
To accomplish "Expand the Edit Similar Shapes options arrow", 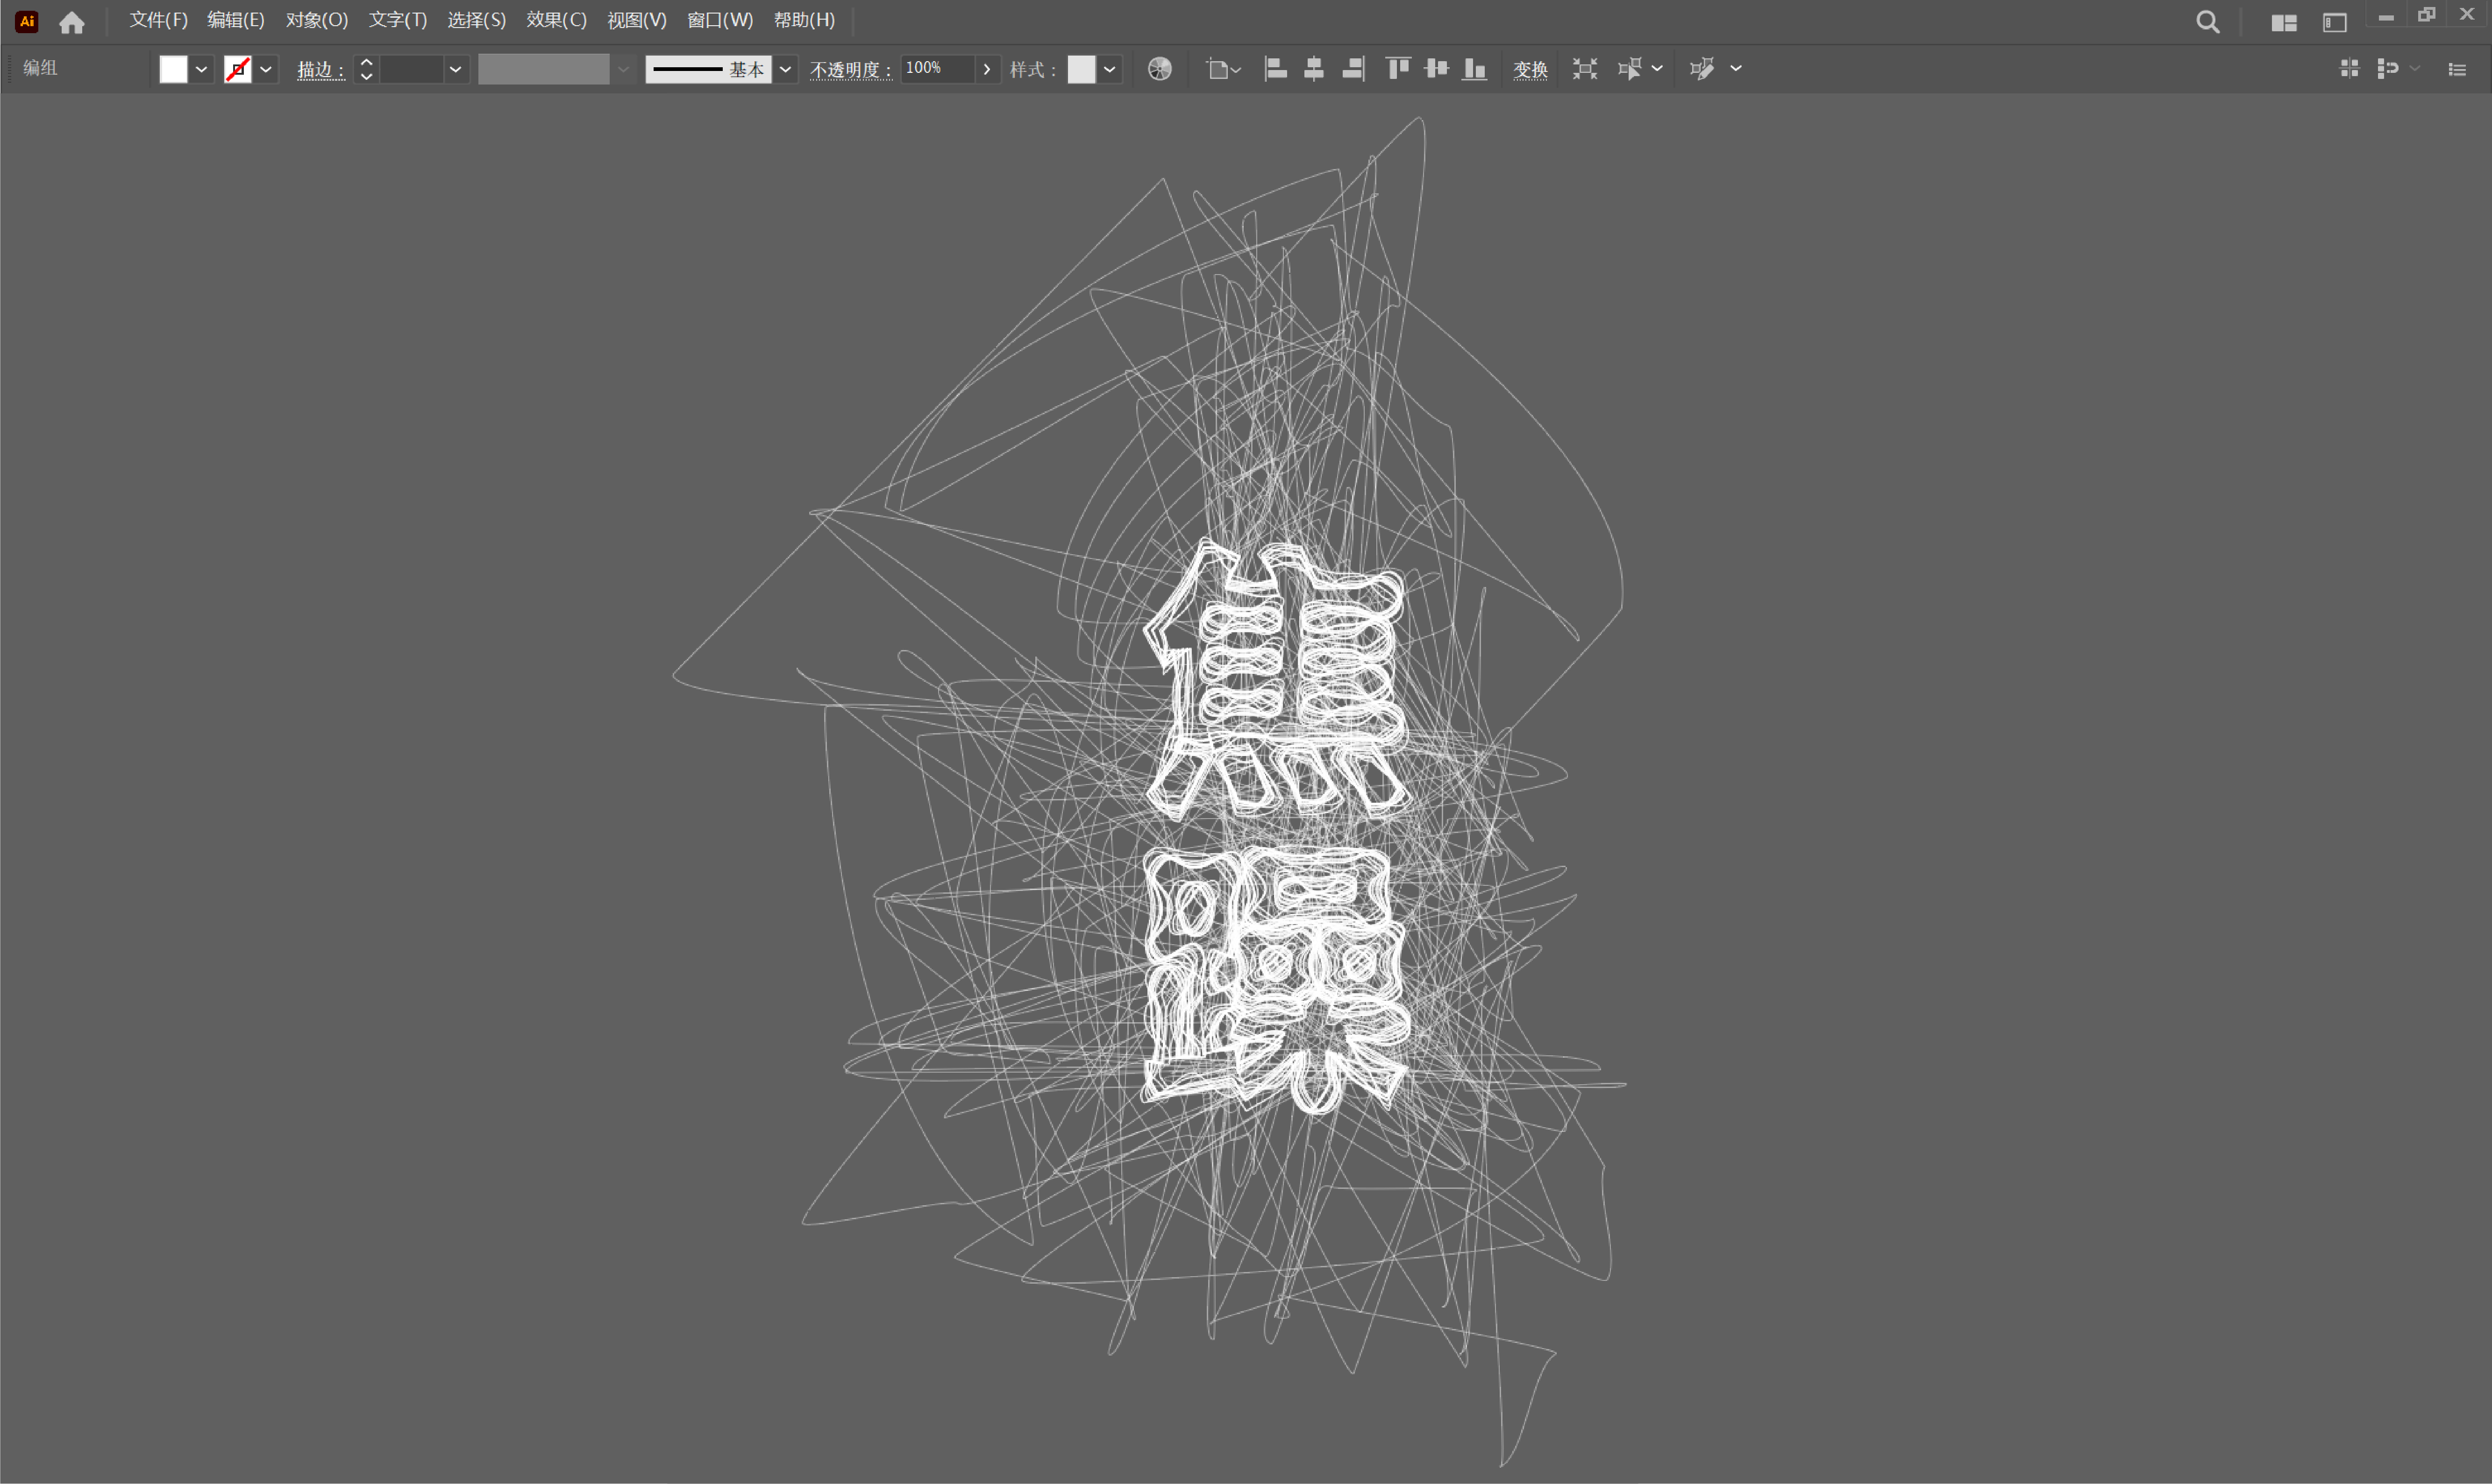I will (x=1736, y=68).
